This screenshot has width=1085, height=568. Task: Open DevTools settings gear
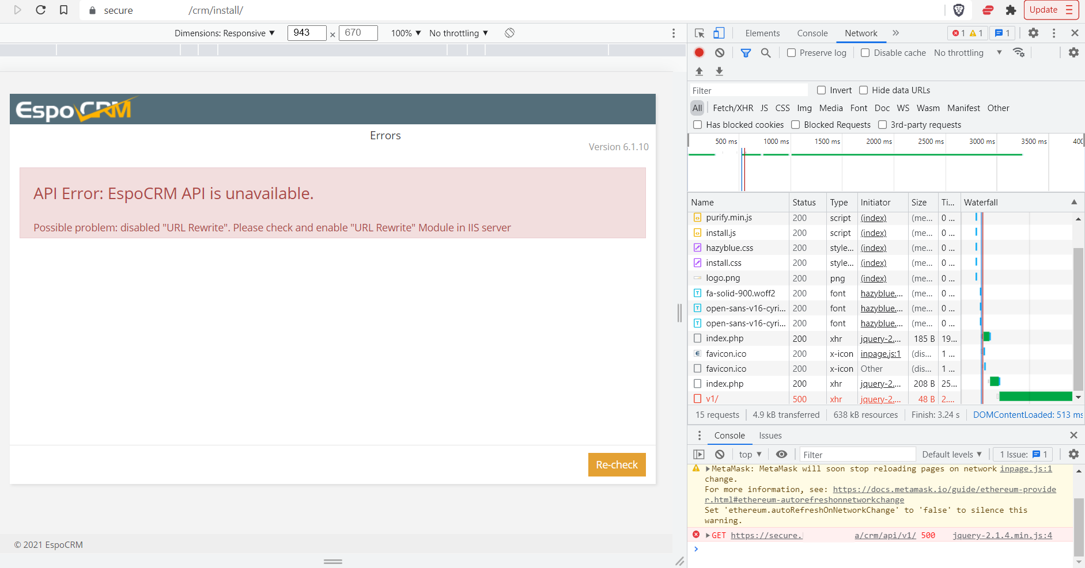[1033, 33]
